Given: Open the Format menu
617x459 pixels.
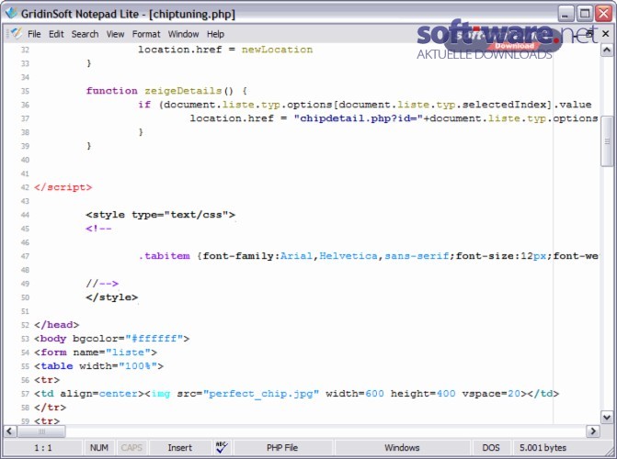Looking at the screenshot, I should 146,34.
